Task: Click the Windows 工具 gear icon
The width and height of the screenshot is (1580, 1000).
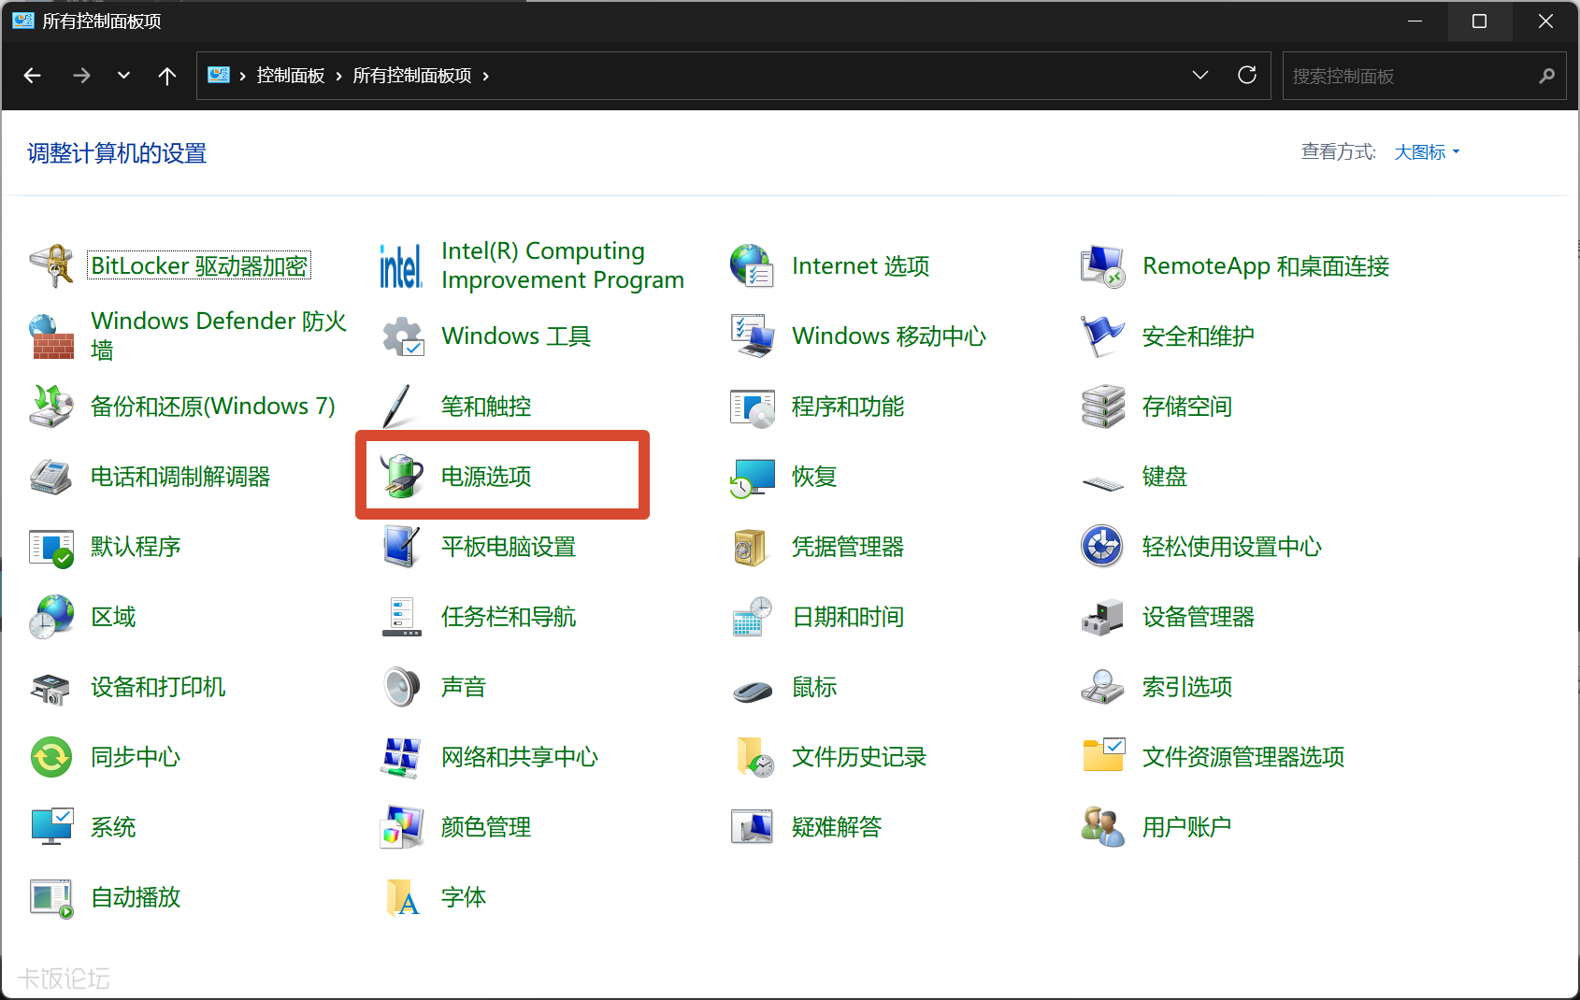Action: point(402,336)
